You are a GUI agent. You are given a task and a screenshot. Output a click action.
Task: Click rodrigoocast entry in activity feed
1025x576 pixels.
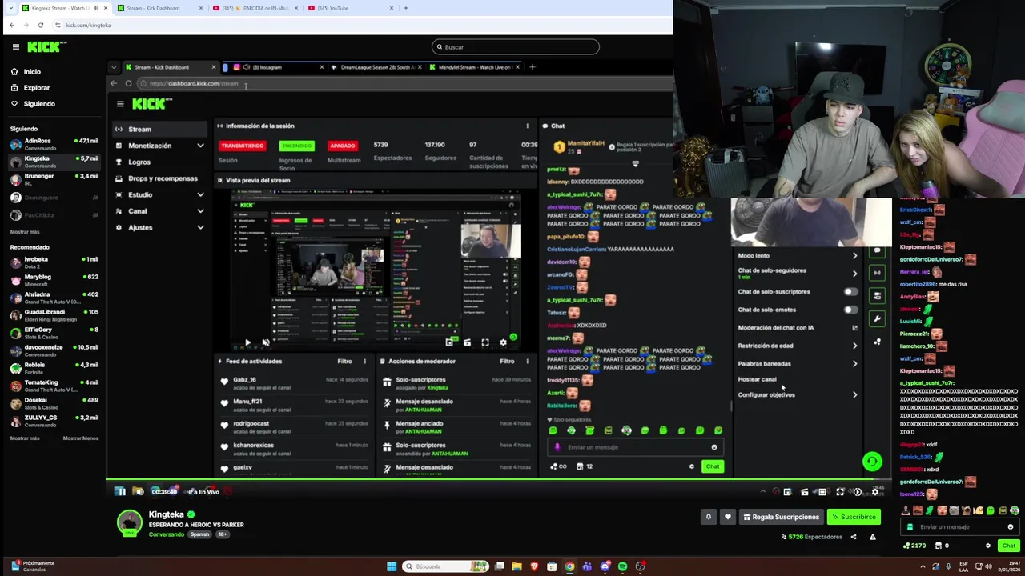point(293,427)
